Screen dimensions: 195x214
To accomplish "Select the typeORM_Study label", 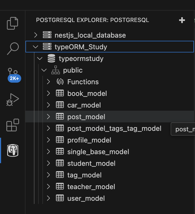I will click(81, 47).
